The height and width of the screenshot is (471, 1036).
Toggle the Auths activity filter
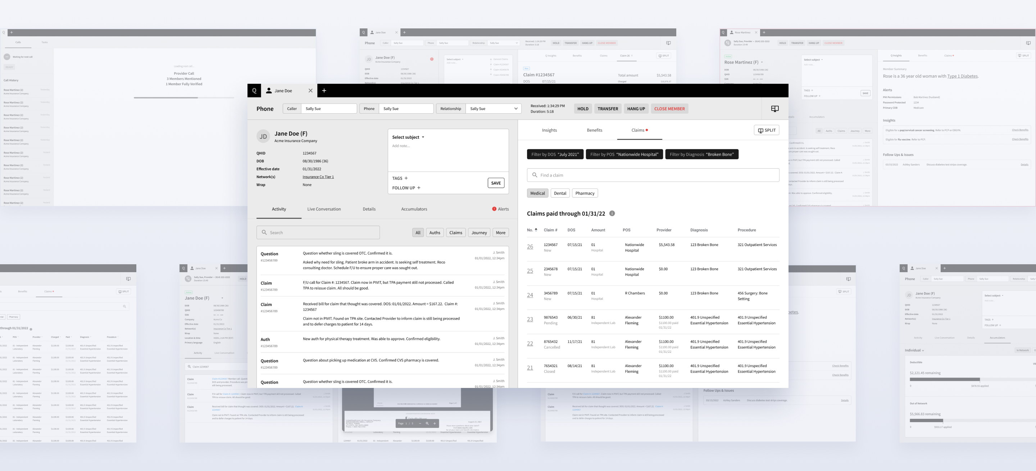(x=434, y=233)
